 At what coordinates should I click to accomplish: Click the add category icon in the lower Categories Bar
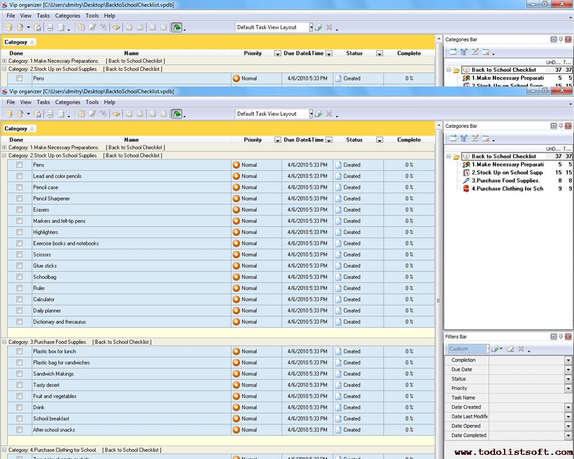tap(453, 139)
